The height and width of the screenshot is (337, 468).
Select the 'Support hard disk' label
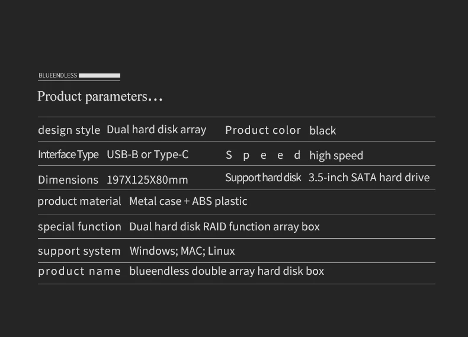(263, 178)
